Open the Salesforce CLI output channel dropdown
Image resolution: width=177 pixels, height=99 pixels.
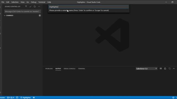(146, 68)
